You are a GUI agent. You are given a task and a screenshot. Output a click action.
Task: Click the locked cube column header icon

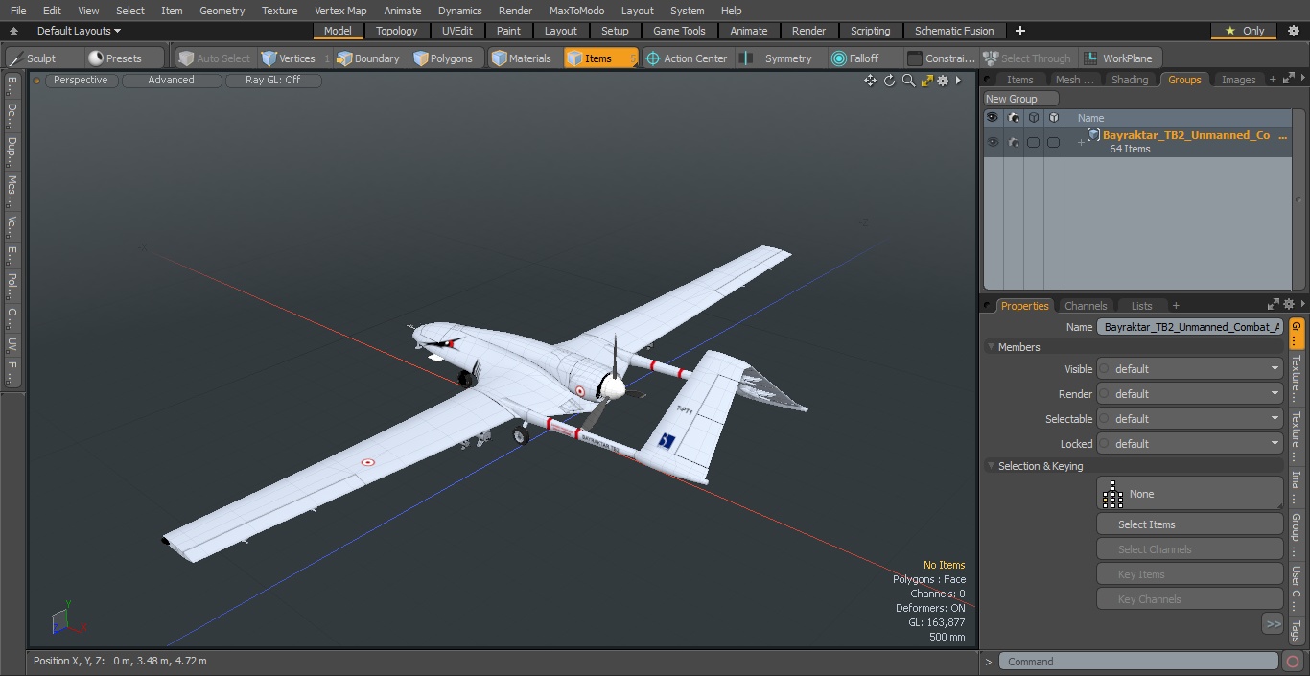(1054, 118)
